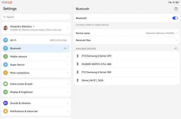The width and height of the screenshot is (181, 119).
Task: Tap the Notifications bell icon
Action: 6,111
